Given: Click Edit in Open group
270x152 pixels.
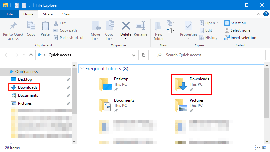Looking at the screenshot, I should pyautogui.click(x=206, y=30).
